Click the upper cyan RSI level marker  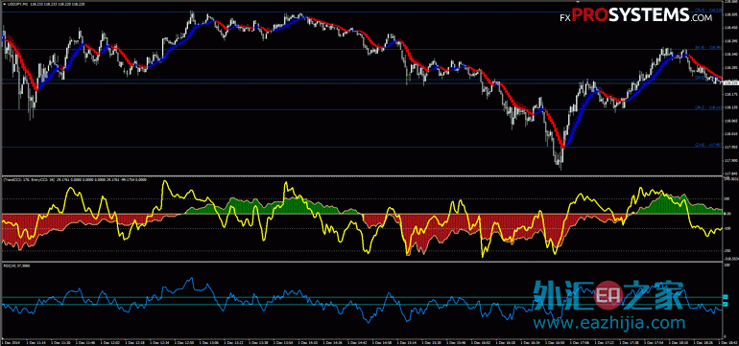coord(726,297)
